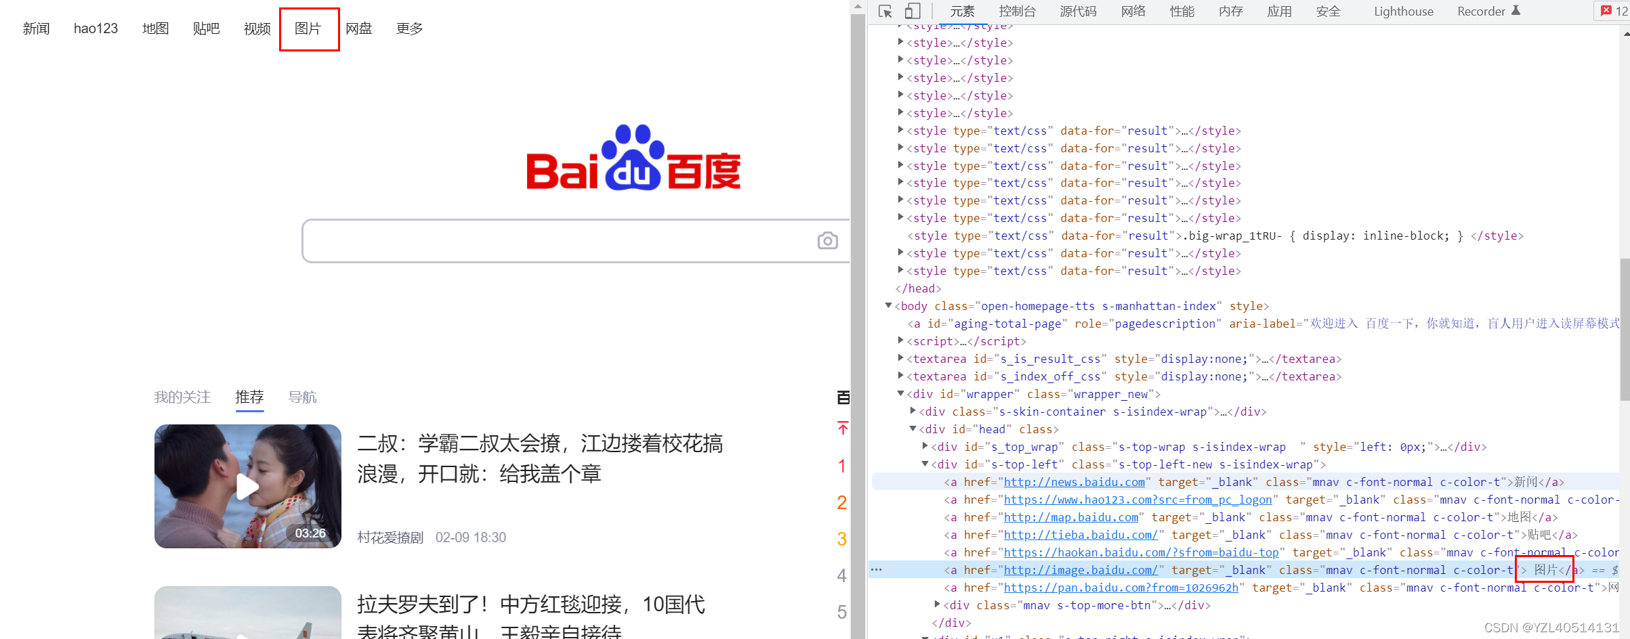Activate the DevTools inspect element picker icon
Viewport: 1630px width, 639px height.
pyautogui.click(x=885, y=12)
